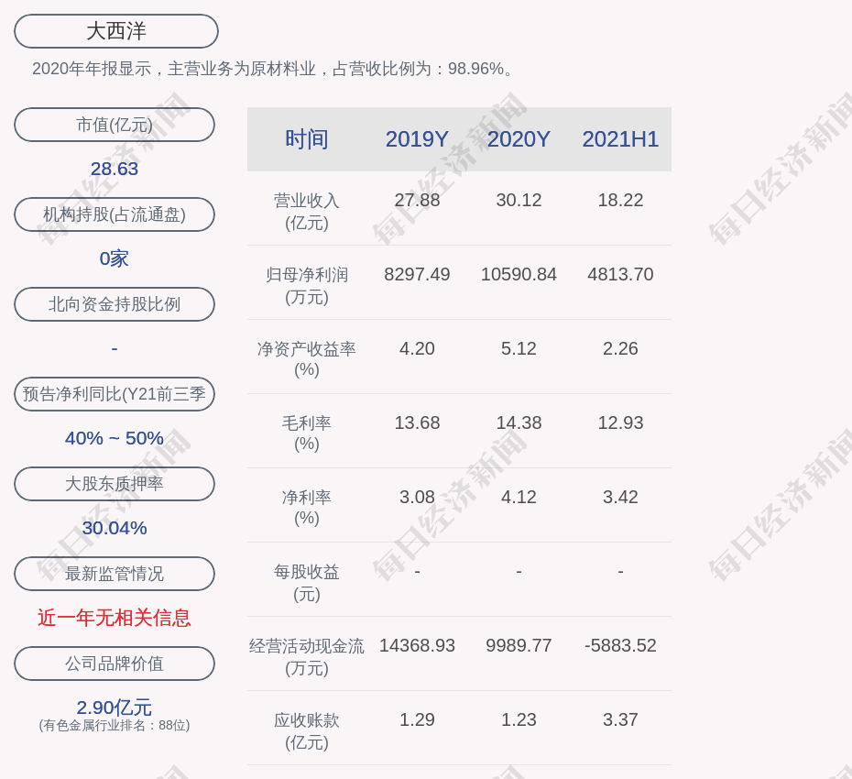Image resolution: width=852 pixels, height=779 pixels.
Task: Click the 大西洋 company name pill
Action: click(116, 31)
